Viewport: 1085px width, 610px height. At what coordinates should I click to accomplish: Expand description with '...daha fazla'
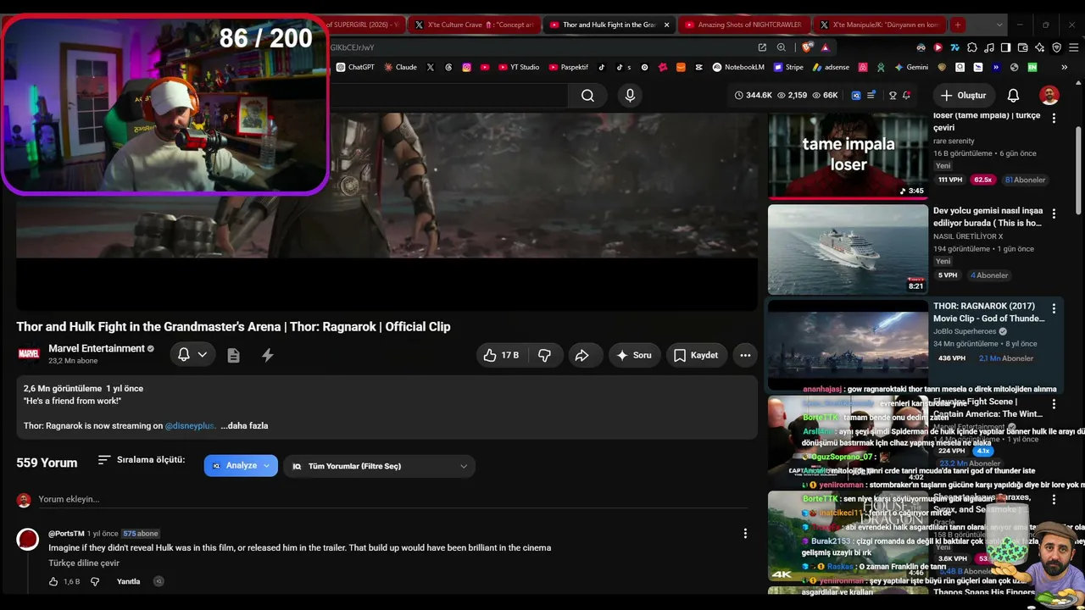[x=244, y=425]
